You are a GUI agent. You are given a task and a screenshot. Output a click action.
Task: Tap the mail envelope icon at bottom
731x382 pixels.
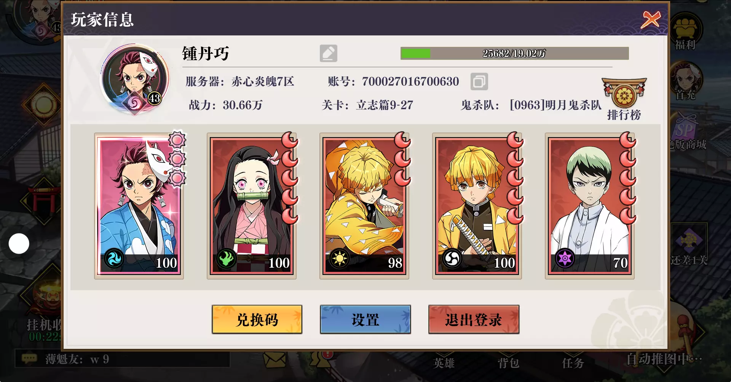point(274,360)
